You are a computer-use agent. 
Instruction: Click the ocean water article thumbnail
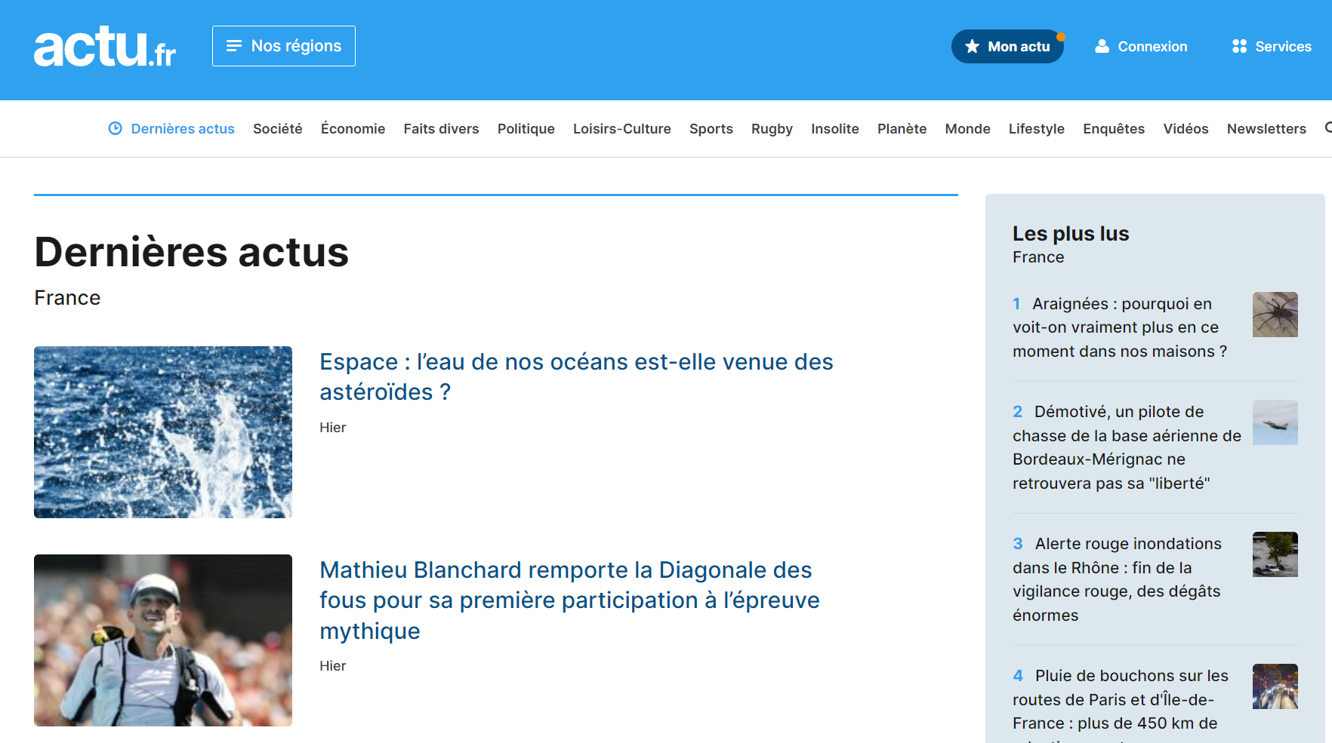163,432
